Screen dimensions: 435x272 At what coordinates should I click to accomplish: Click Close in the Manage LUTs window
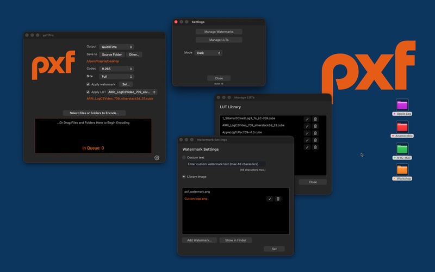click(x=313, y=182)
